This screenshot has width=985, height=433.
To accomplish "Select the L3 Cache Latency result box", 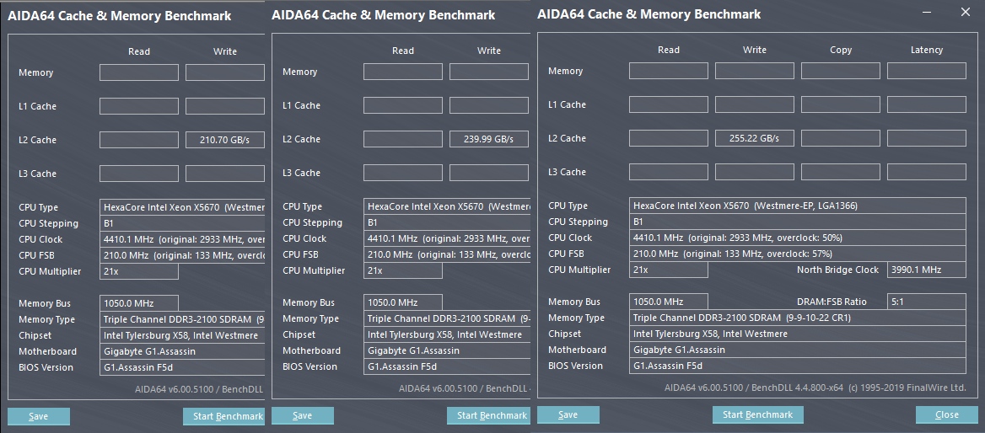I will [x=926, y=172].
